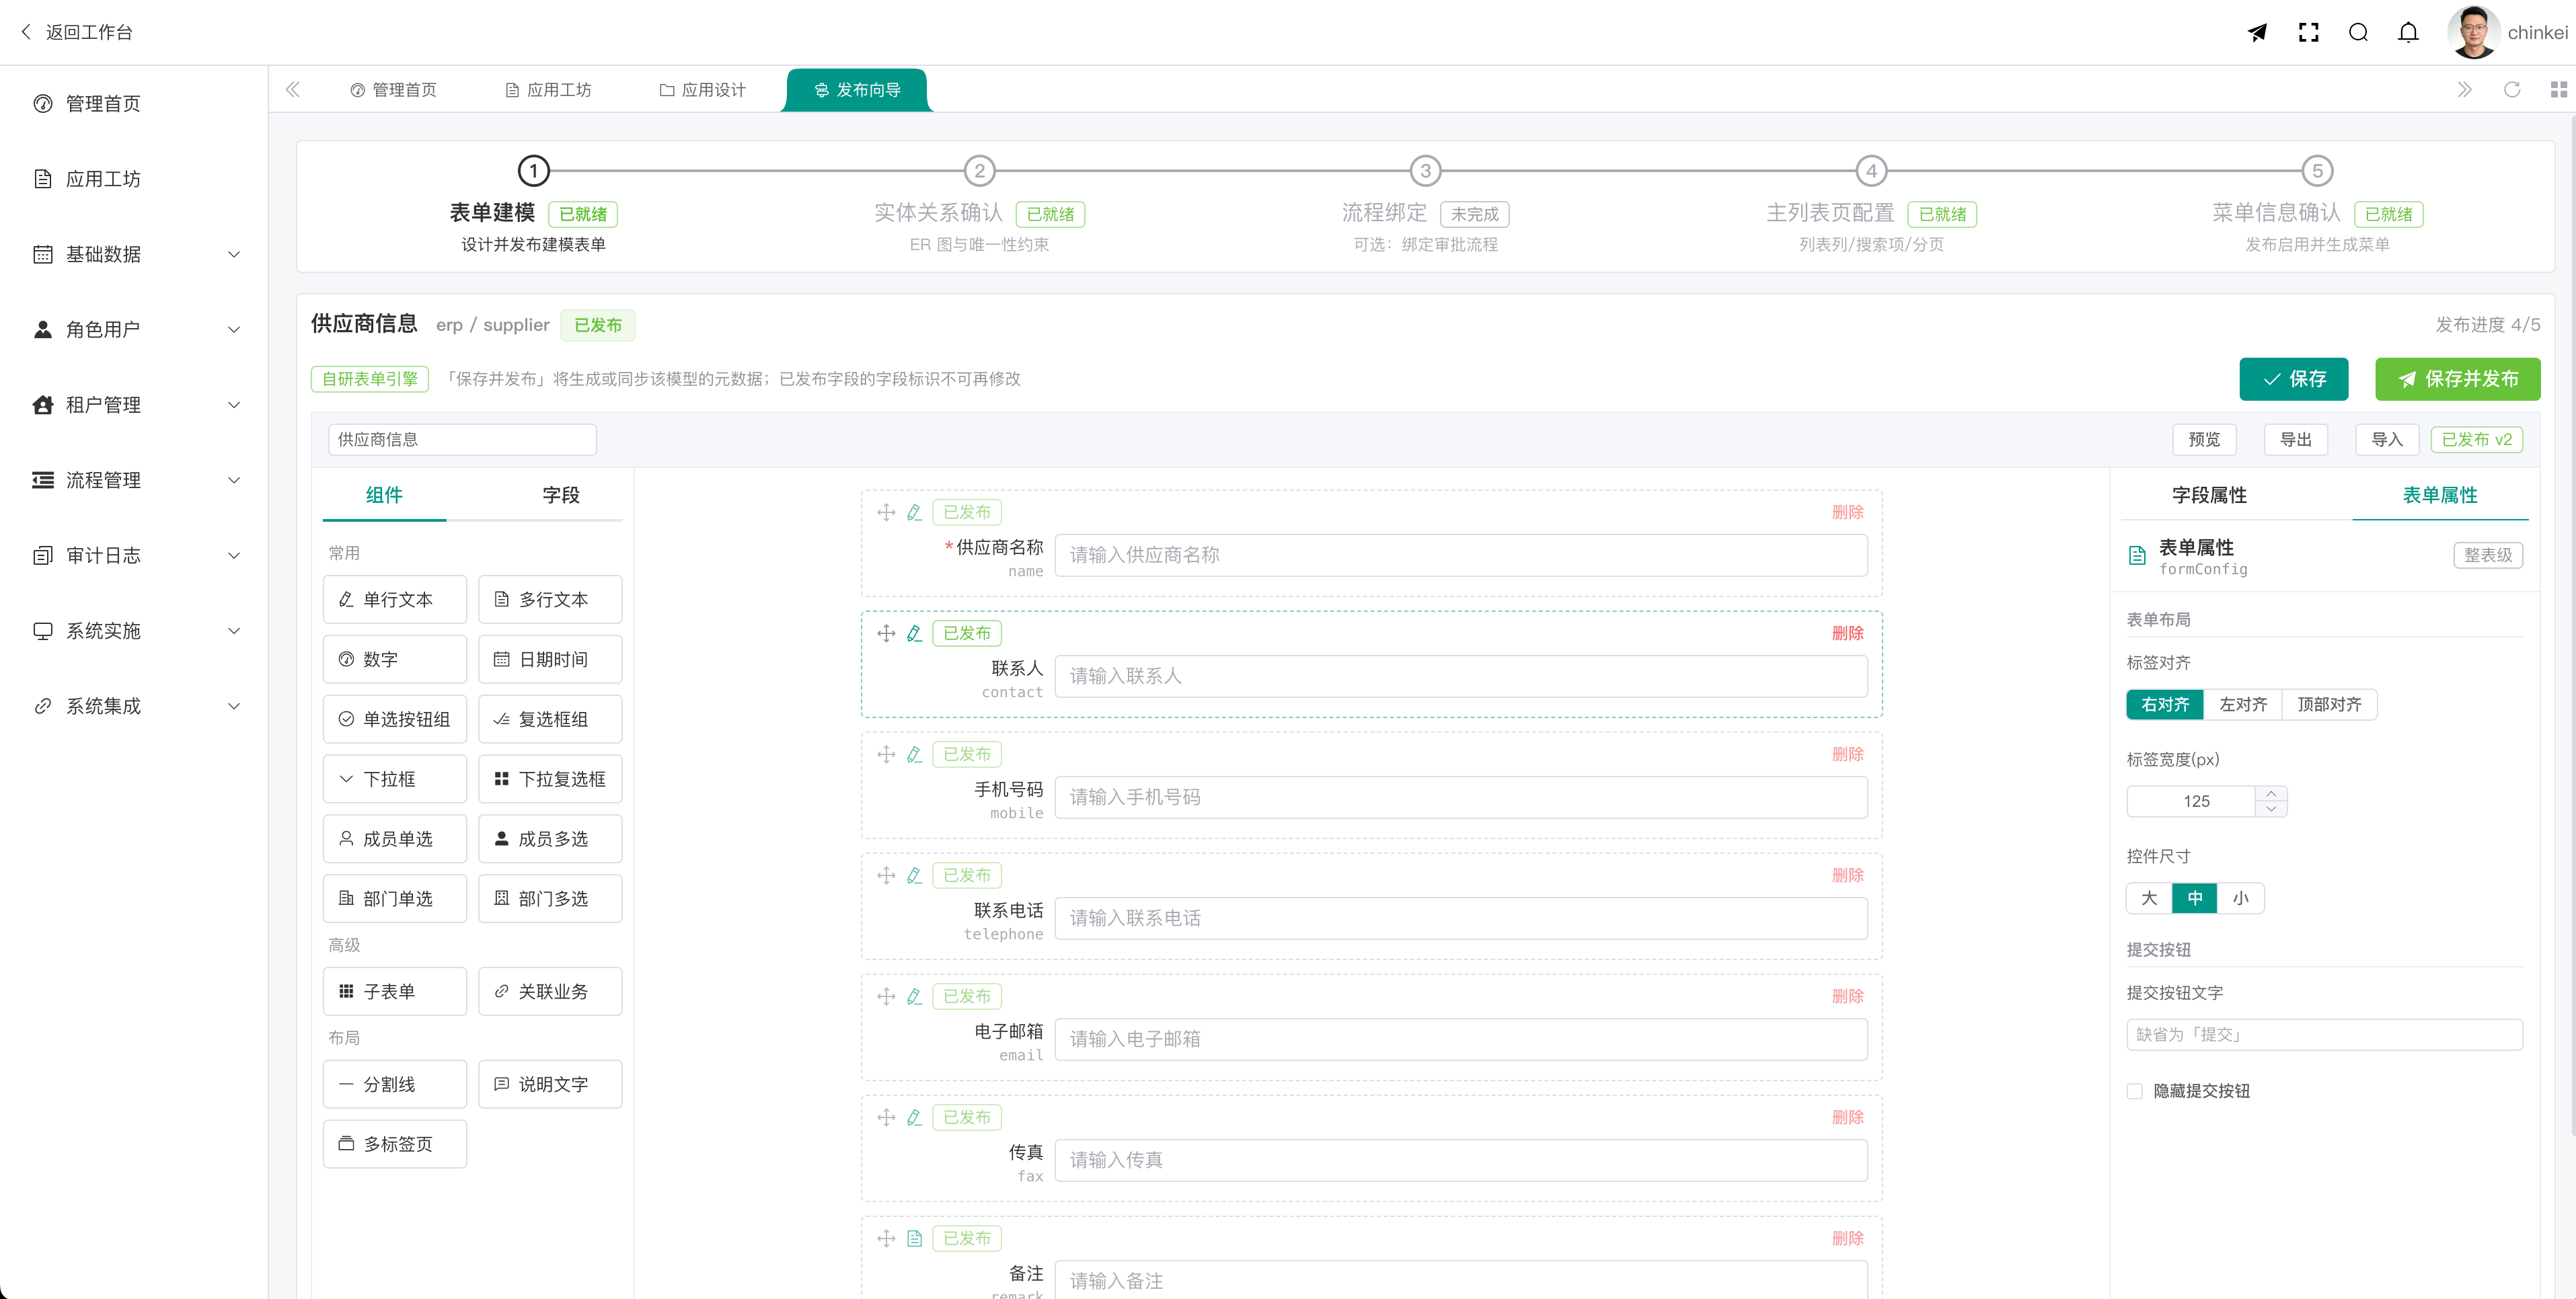The image size is (2576, 1299).
Task: Click the move handle of 传真 field
Action: click(886, 1117)
